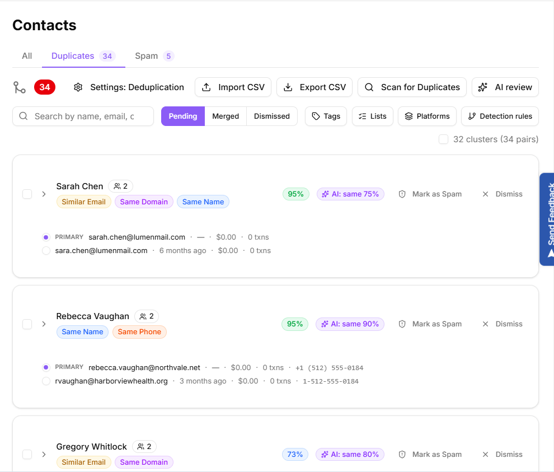Switch to the Spam tab
This screenshot has height=472, width=554.
[x=154, y=56]
